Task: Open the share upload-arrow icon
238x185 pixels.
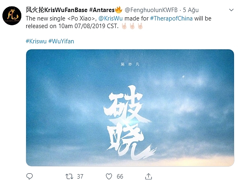Action: pyautogui.click(x=148, y=176)
